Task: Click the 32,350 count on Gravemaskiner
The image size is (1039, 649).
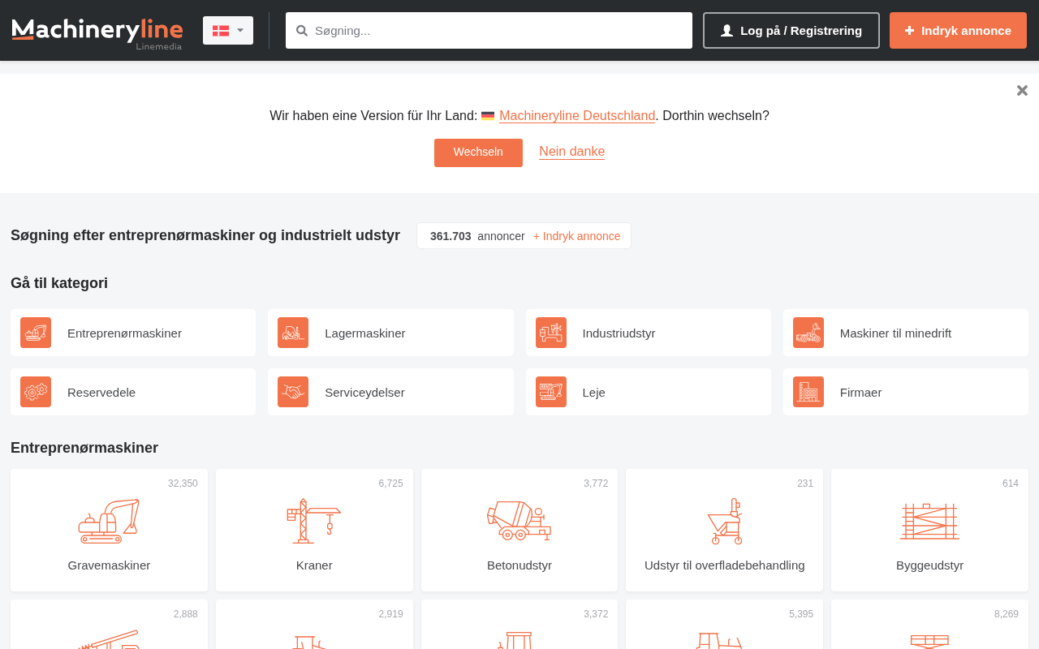Action: (183, 484)
